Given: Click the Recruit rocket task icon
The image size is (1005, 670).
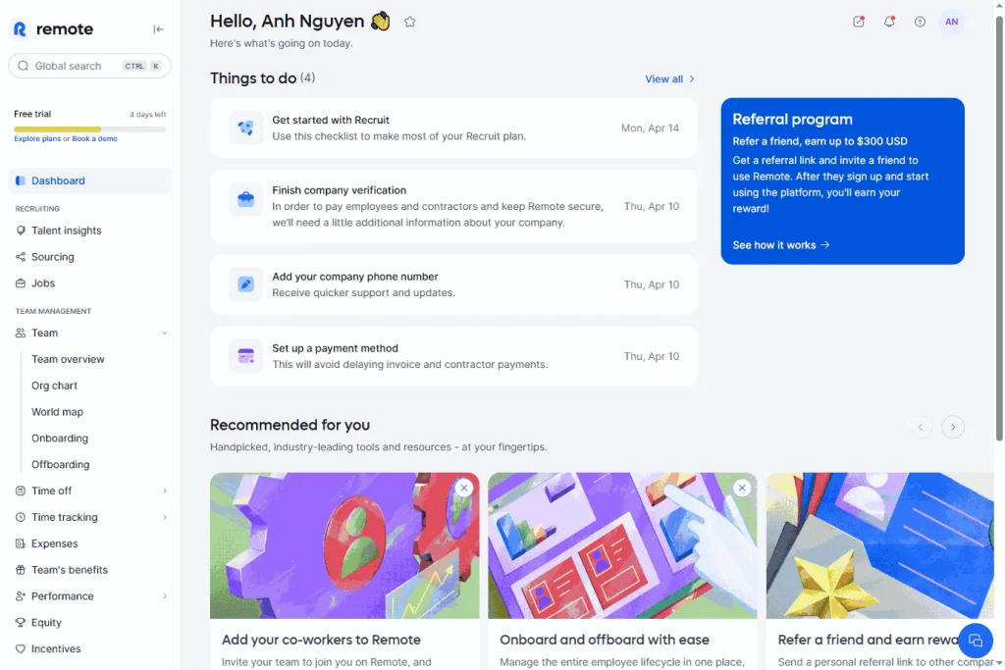Looking at the screenshot, I should 245,129.
